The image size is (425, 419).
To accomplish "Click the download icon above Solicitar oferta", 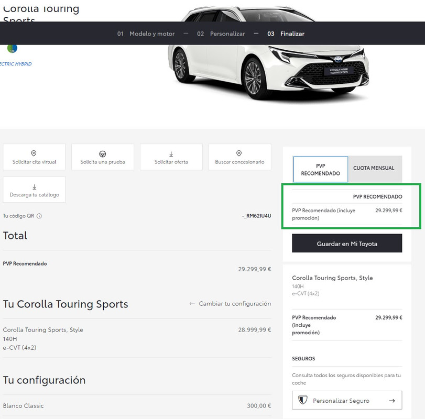I will coord(171,154).
